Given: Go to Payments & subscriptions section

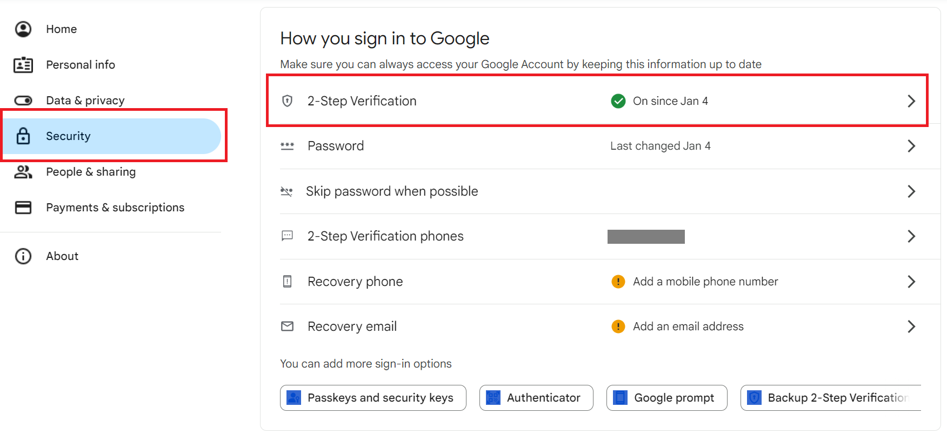Looking at the screenshot, I should pos(115,208).
